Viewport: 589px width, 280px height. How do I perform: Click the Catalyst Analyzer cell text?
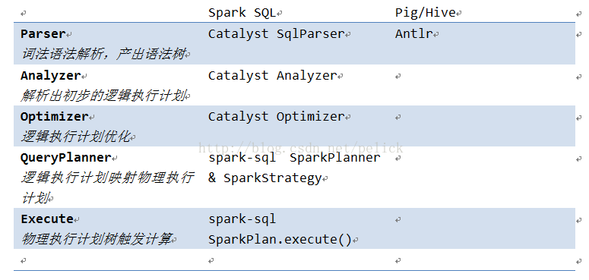coord(272,76)
